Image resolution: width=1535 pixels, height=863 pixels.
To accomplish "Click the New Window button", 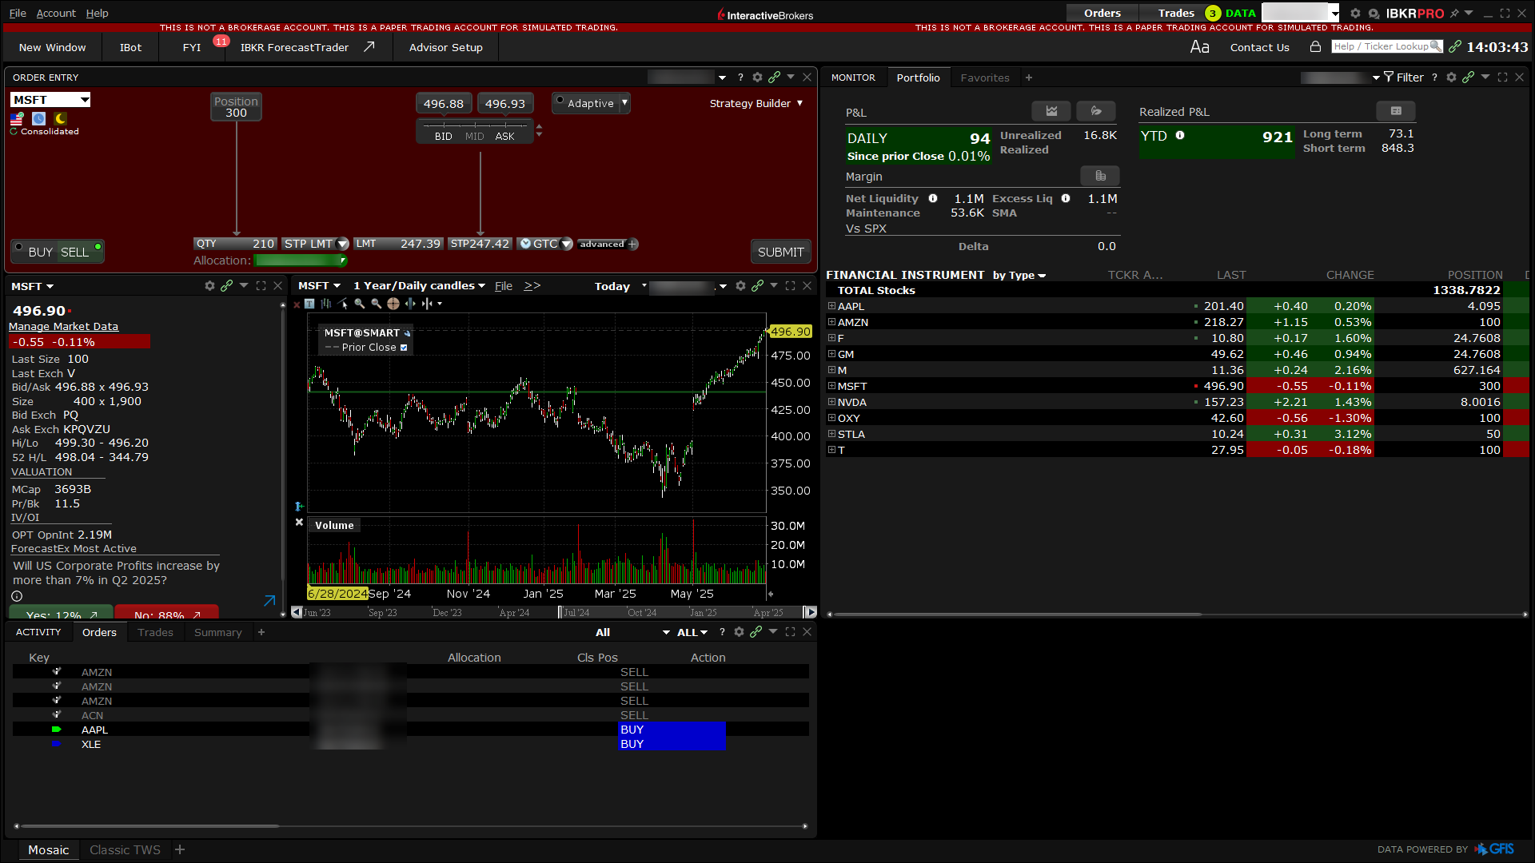I will pyautogui.click(x=52, y=48).
